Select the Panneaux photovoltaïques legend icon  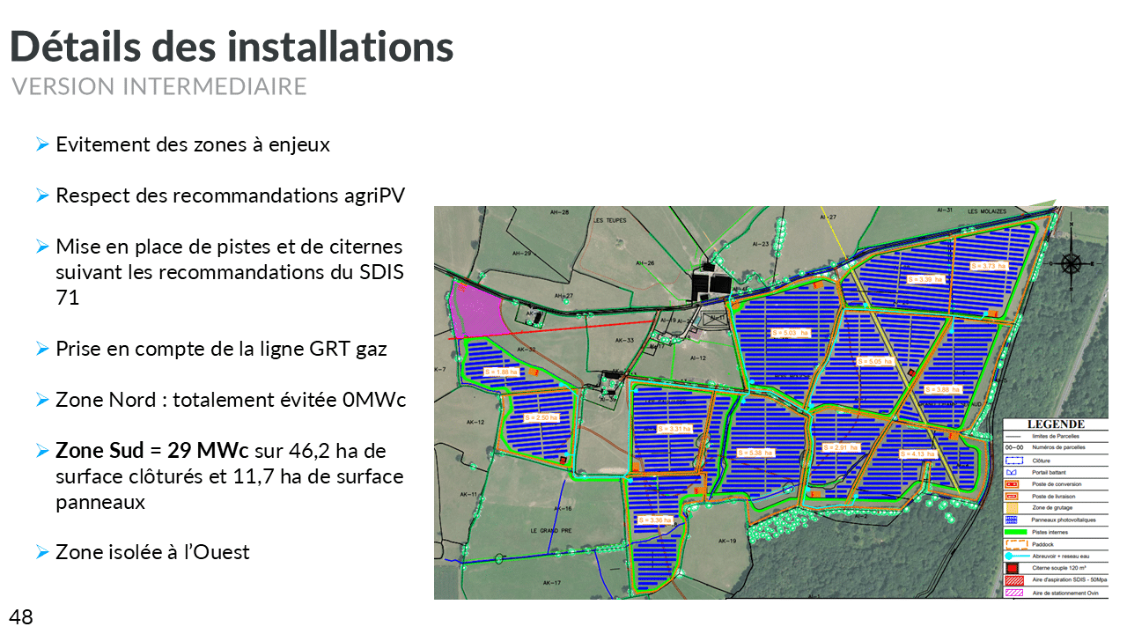(x=1012, y=520)
